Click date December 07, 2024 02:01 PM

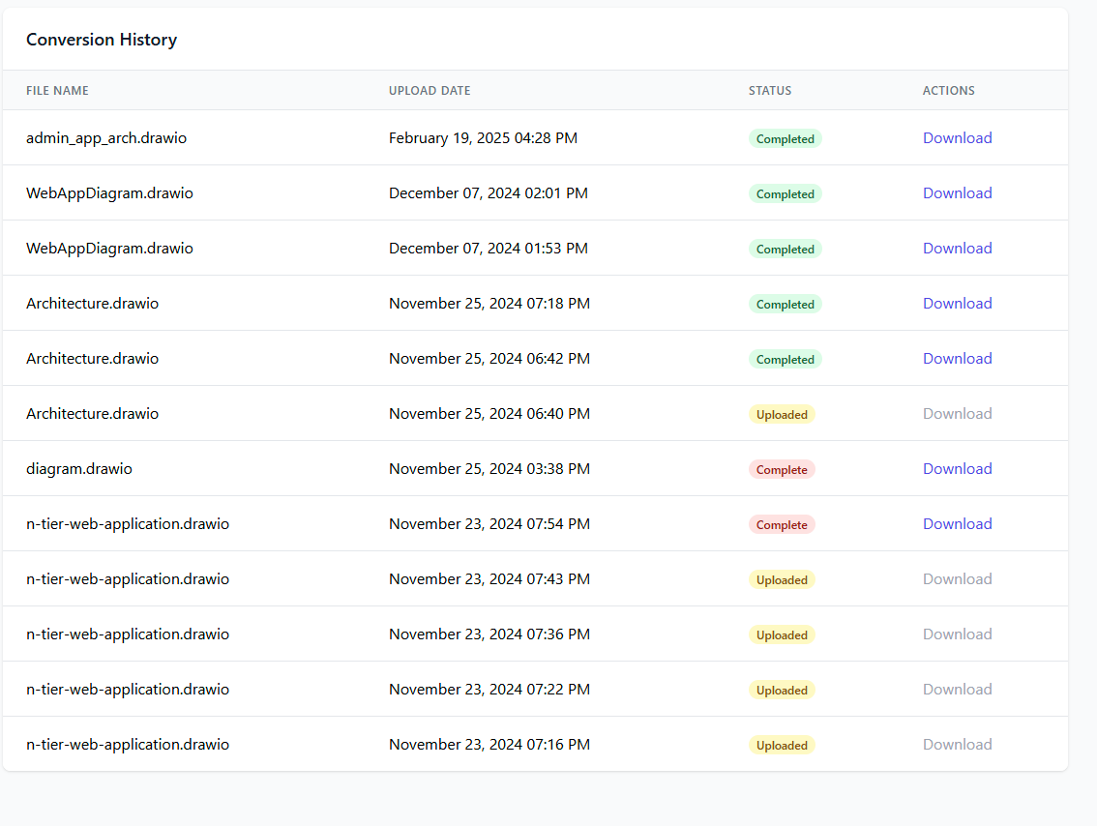point(489,193)
